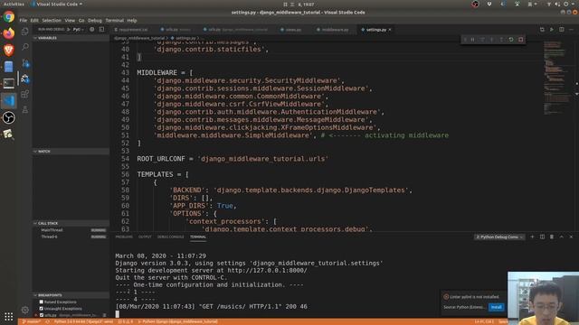
Task: Open the Debug menu
Action: click(94, 21)
